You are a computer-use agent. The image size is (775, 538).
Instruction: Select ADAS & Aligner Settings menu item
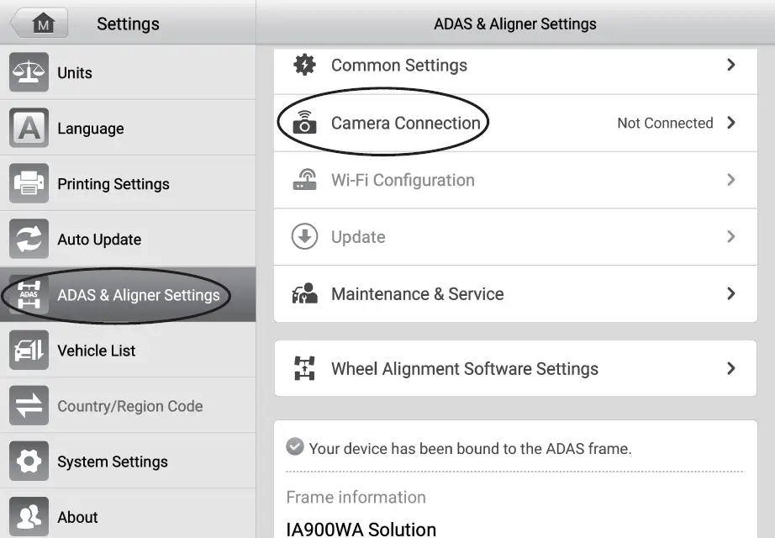pyautogui.click(x=138, y=295)
